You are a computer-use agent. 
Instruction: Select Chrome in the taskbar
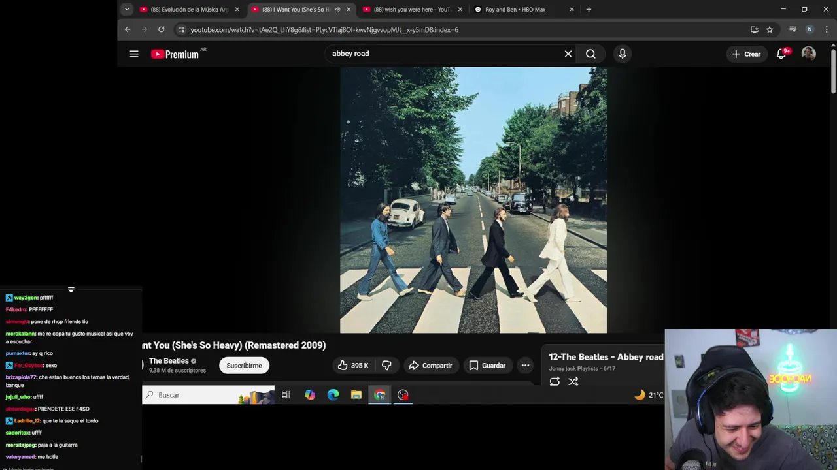380,395
